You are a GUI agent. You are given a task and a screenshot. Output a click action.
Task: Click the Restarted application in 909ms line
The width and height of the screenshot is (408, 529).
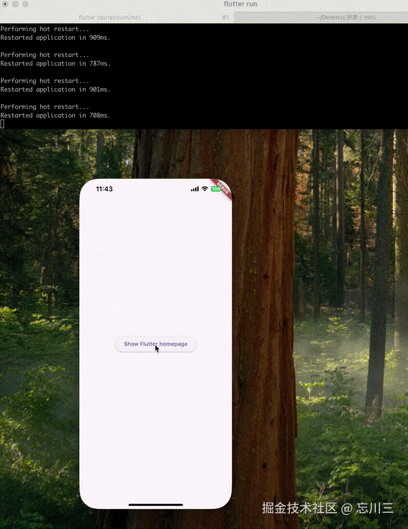click(55, 37)
